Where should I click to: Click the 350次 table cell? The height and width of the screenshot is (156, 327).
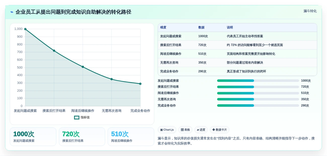pos(202,63)
